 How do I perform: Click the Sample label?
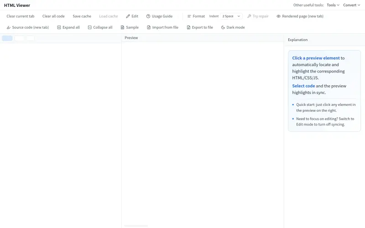[x=132, y=27]
